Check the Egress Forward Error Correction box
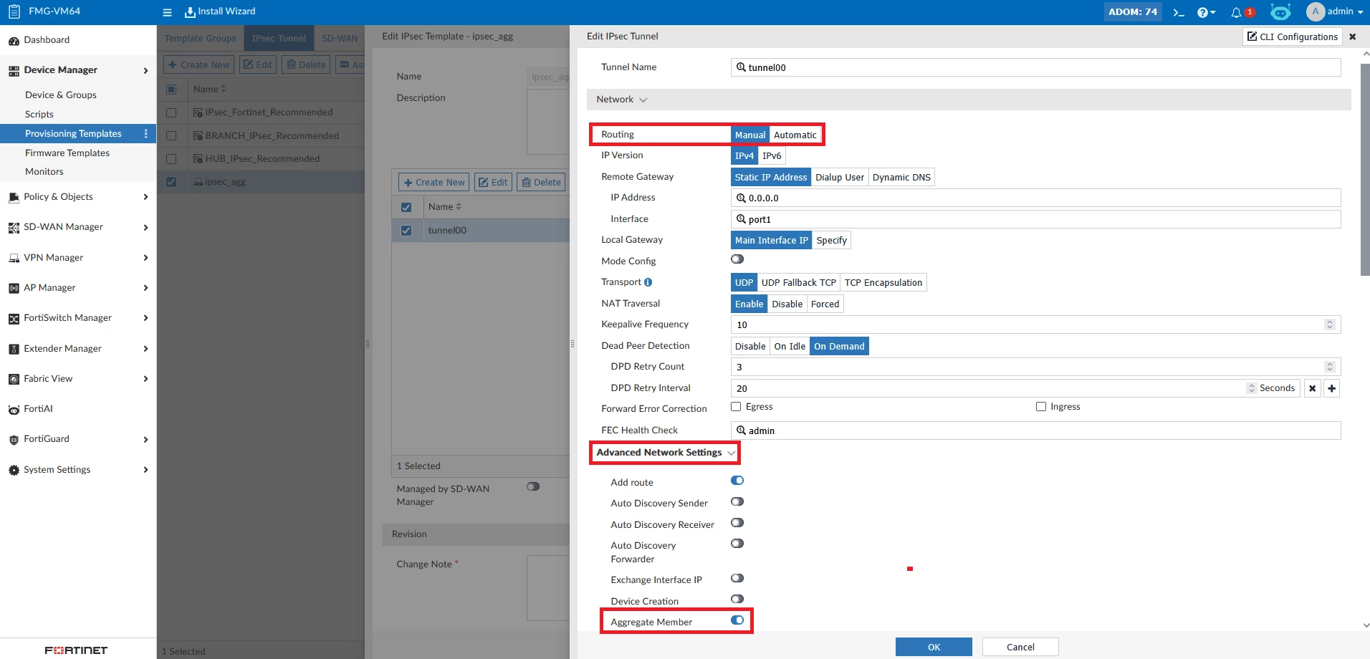This screenshot has width=1370, height=659. pyautogui.click(x=736, y=407)
